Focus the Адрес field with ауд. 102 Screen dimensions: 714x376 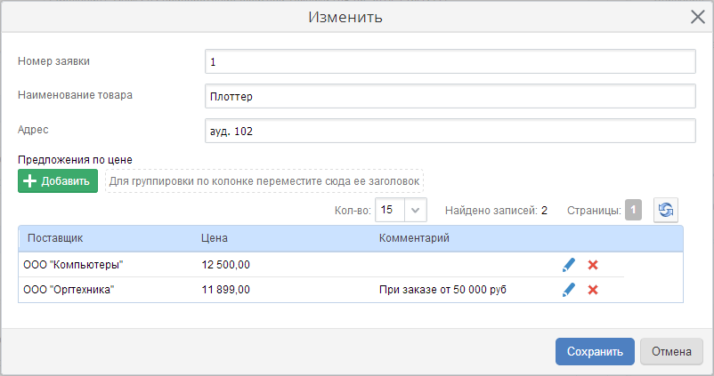(450, 131)
